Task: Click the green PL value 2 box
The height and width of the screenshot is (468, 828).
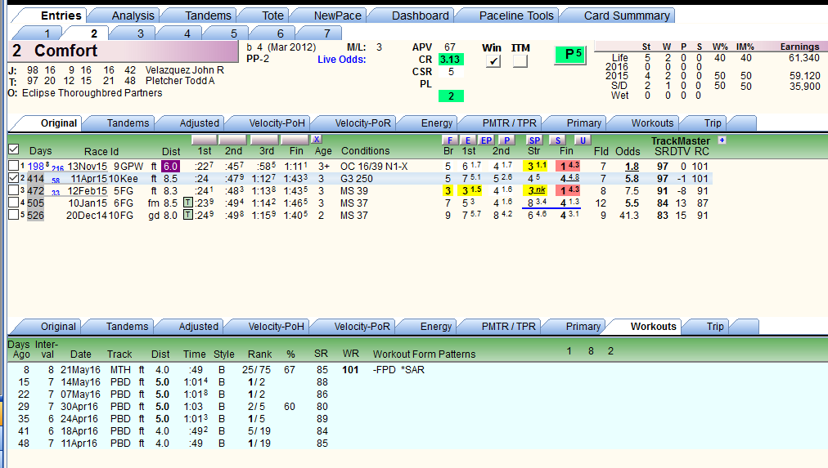Action: click(x=451, y=96)
